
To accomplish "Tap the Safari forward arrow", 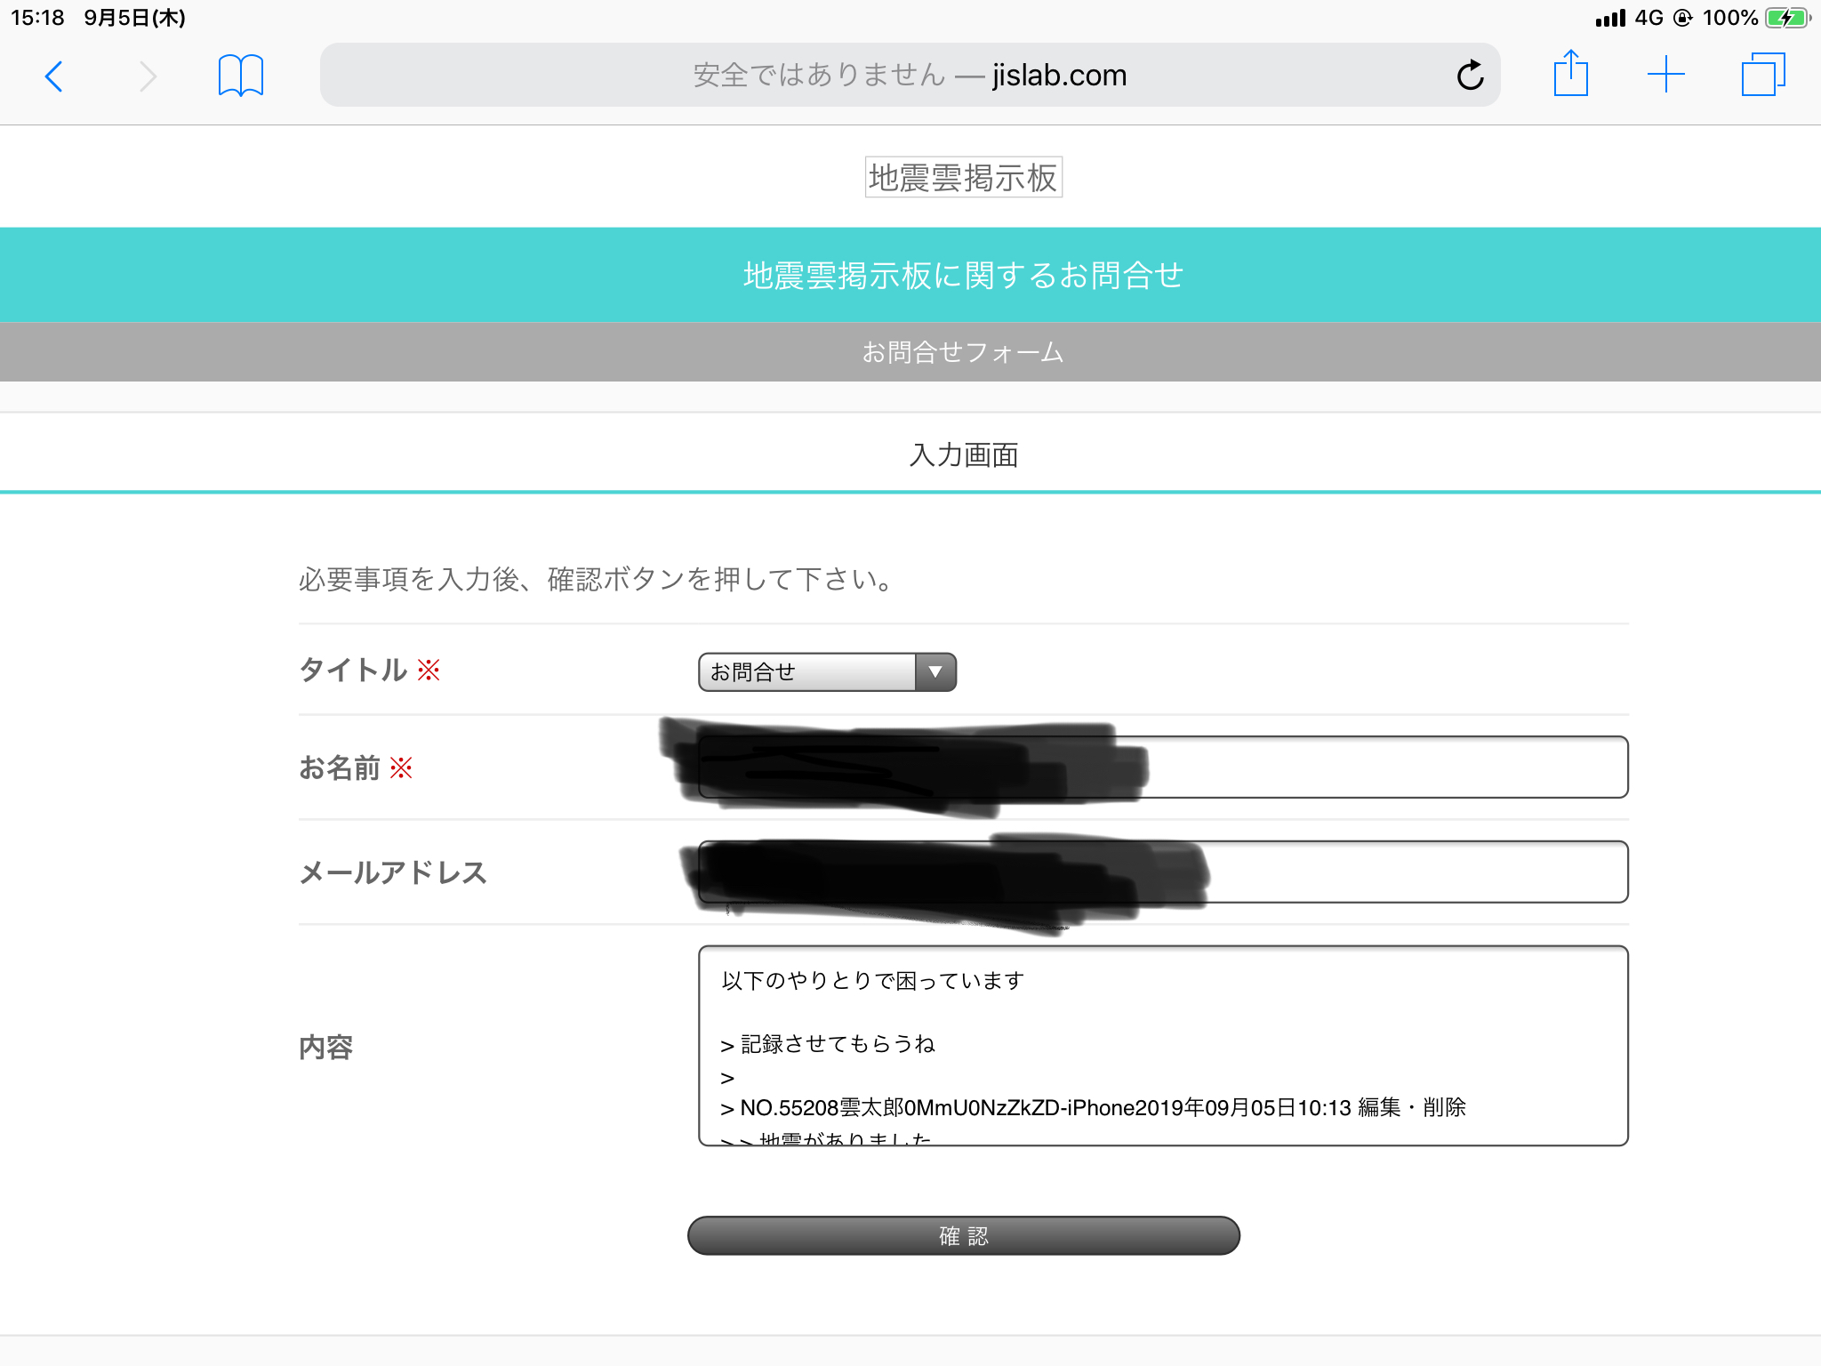I will coord(148,76).
